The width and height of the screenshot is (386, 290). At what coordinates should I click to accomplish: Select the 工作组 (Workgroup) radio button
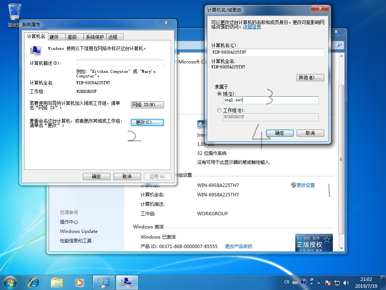pos(220,111)
